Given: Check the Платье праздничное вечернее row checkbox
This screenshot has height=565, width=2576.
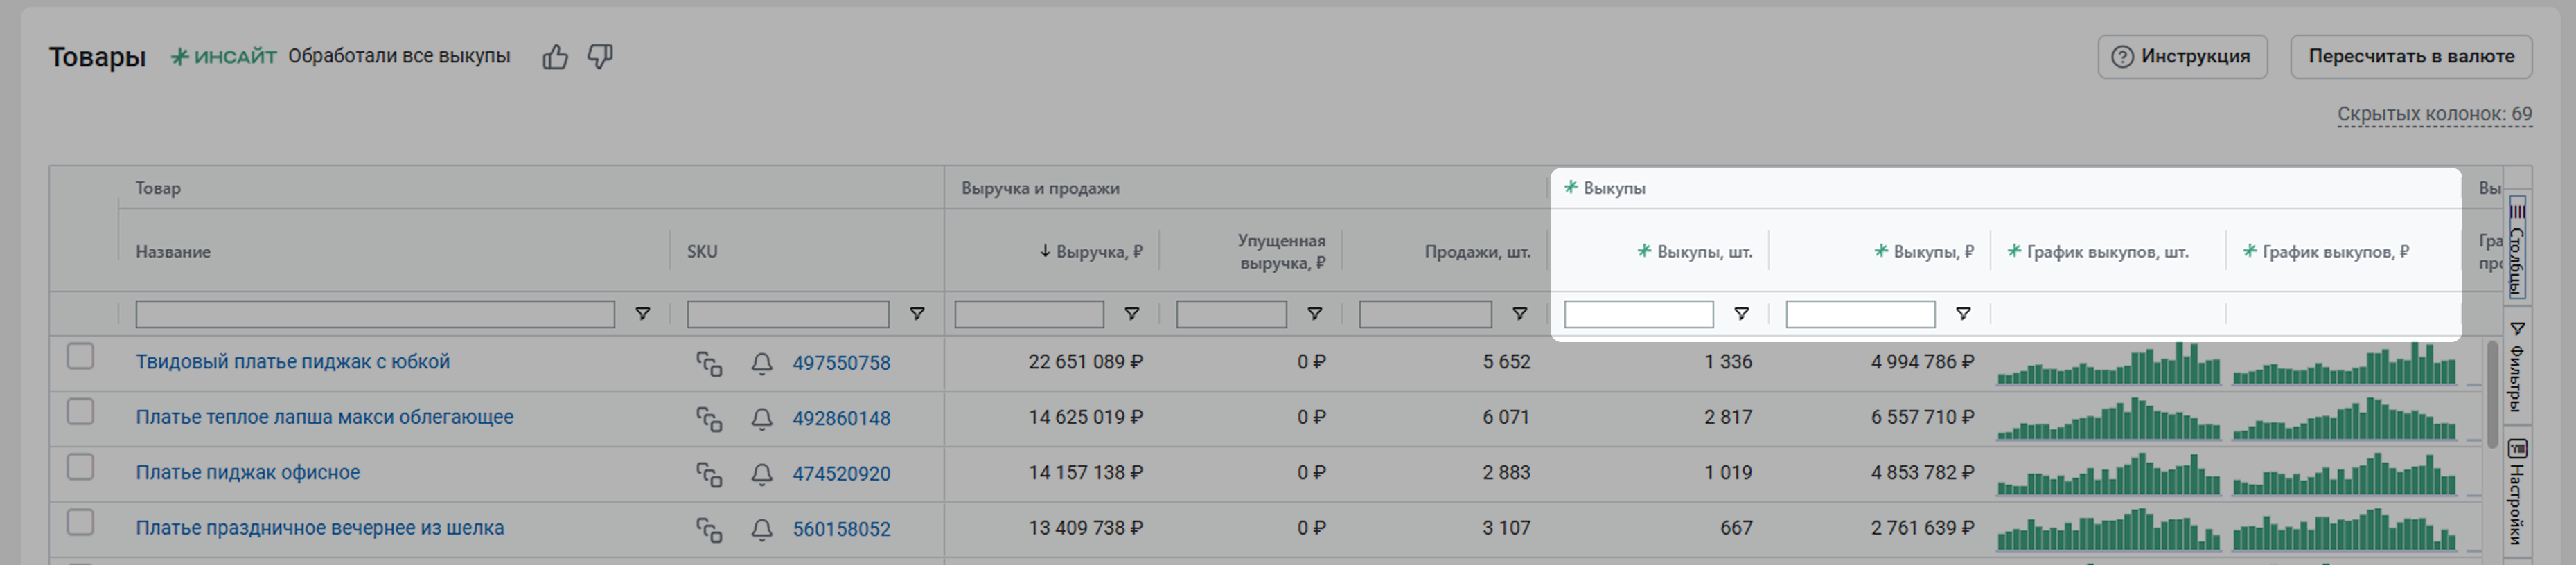Looking at the screenshot, I should pos(80,523).
